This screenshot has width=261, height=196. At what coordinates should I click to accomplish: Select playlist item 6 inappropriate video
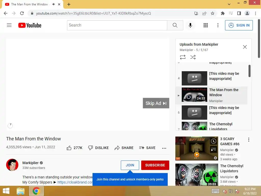pyautogui.click(x=212, y=113)
